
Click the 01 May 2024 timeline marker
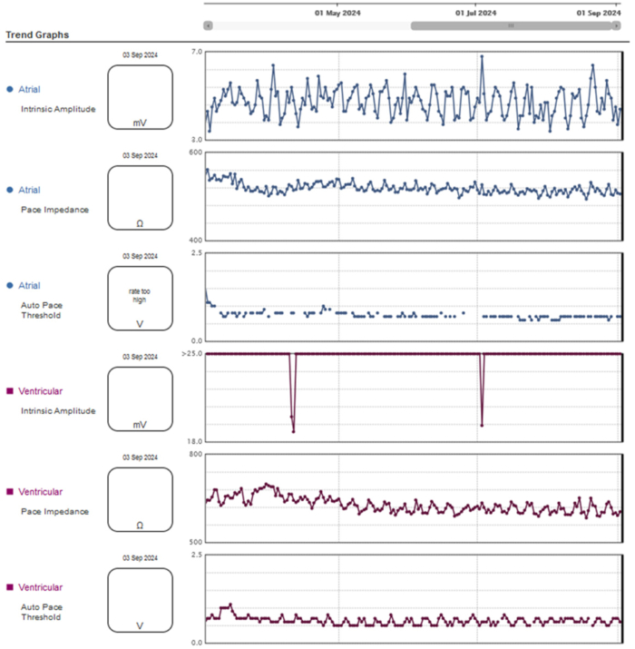pos(337,14)
